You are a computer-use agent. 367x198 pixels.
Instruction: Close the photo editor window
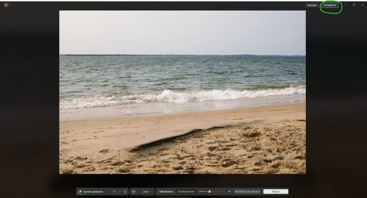tap(362, 5)
